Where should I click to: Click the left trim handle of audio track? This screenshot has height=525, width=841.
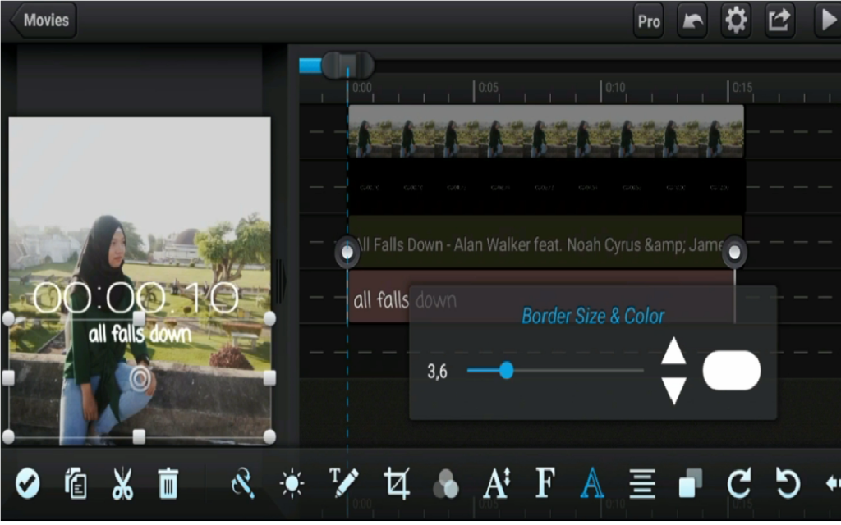point(347,252)
